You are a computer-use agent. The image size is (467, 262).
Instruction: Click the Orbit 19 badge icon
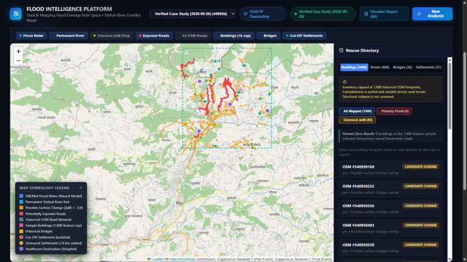point(246,14)
